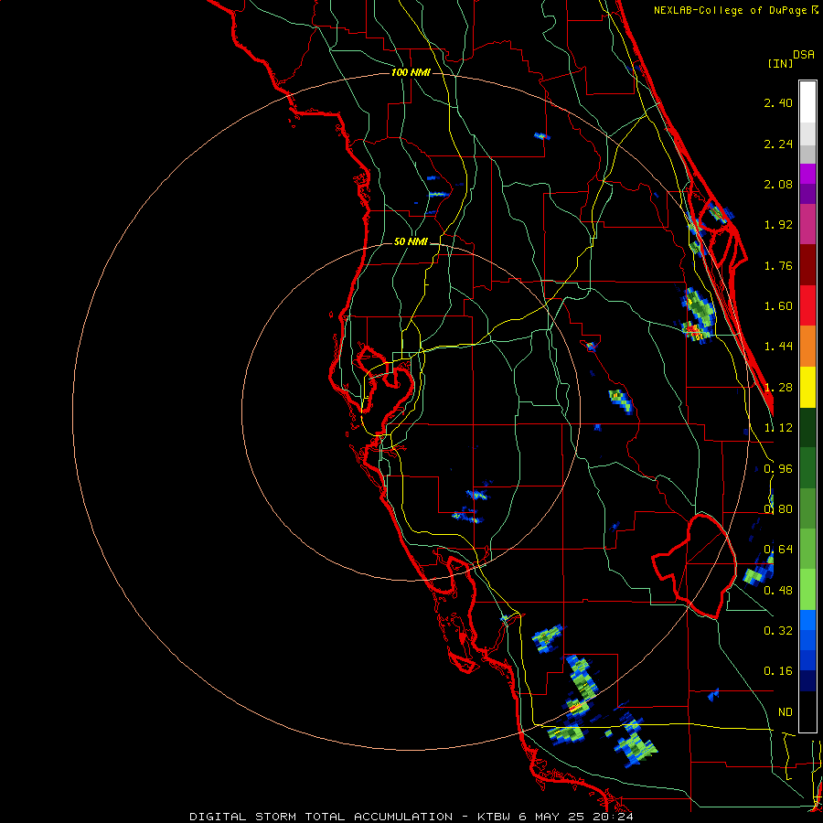The width and height of the screenshot is (823, 823).
Task: Click the [IN] units label
Action: pos(780,63)
